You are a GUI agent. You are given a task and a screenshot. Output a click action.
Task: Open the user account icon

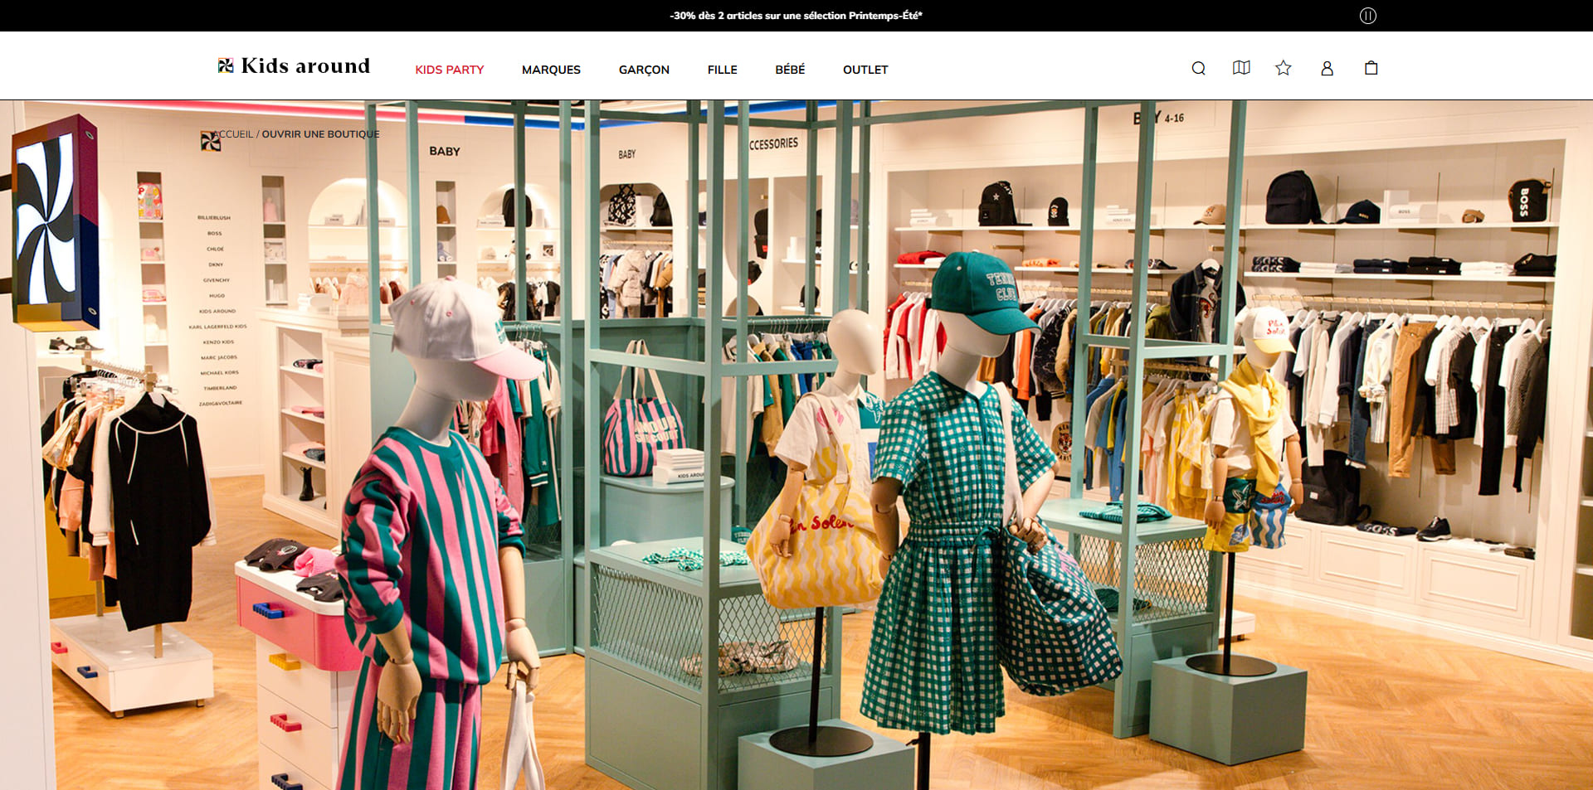click(1327, 68)
